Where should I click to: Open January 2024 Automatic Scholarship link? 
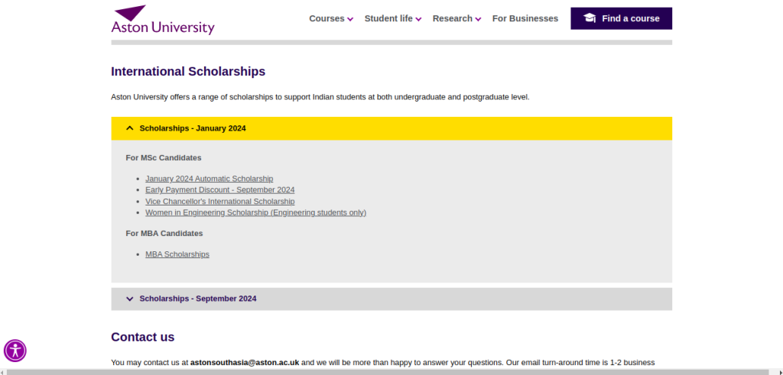pyautogui.click(x=210, y=179)
